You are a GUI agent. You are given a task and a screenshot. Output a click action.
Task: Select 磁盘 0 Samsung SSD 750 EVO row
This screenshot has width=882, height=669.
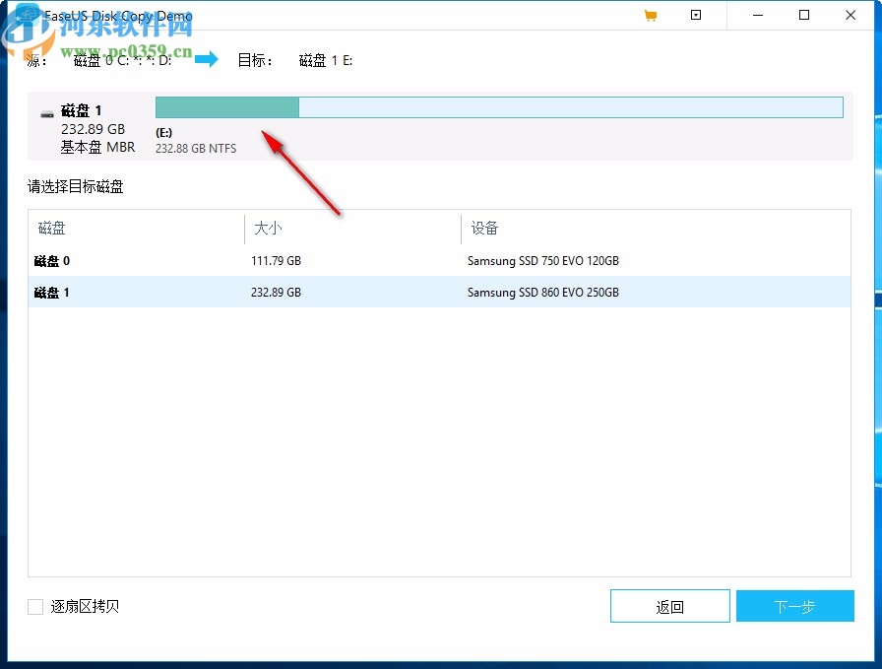point(295,260)
